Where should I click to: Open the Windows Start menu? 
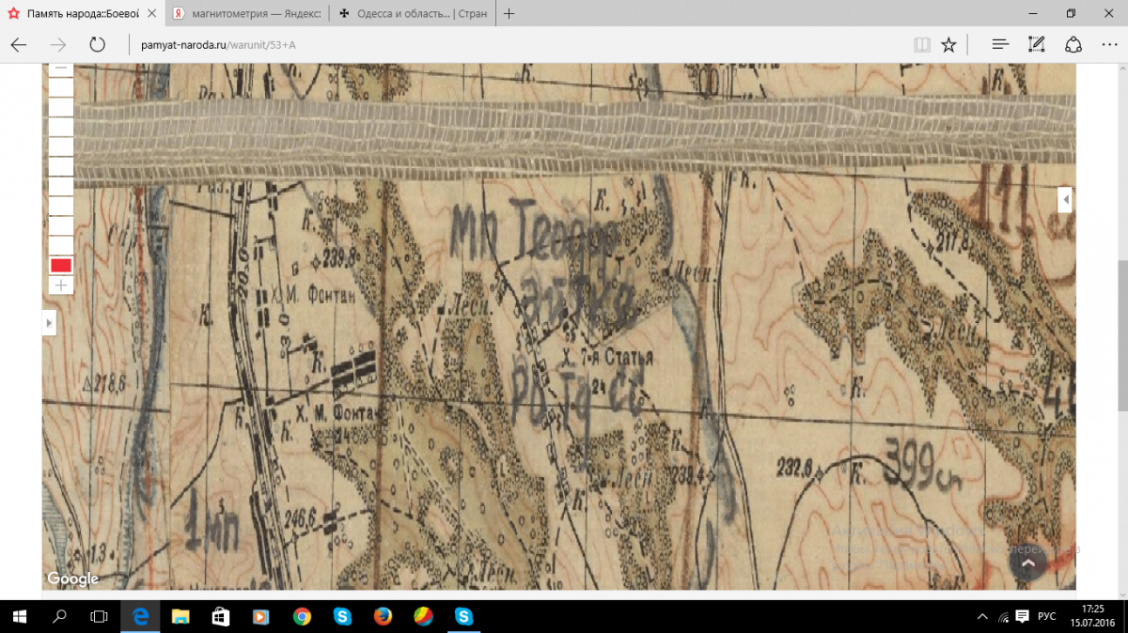coord(19,616)
